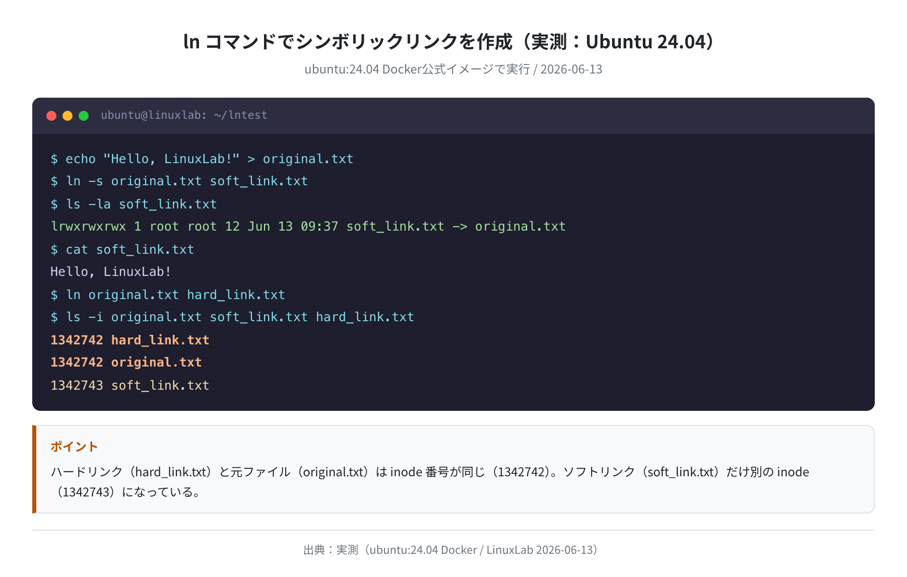Viewport: 907px width, 577px height.
Task: Click the ln -s original.txt soft_link.txt command
Action: click(x=179, y=181)
